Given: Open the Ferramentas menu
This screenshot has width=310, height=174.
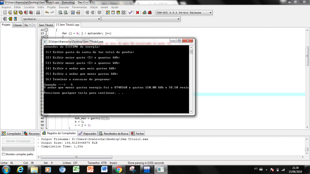Looking at the screenshot, I should tap(79, 7).
